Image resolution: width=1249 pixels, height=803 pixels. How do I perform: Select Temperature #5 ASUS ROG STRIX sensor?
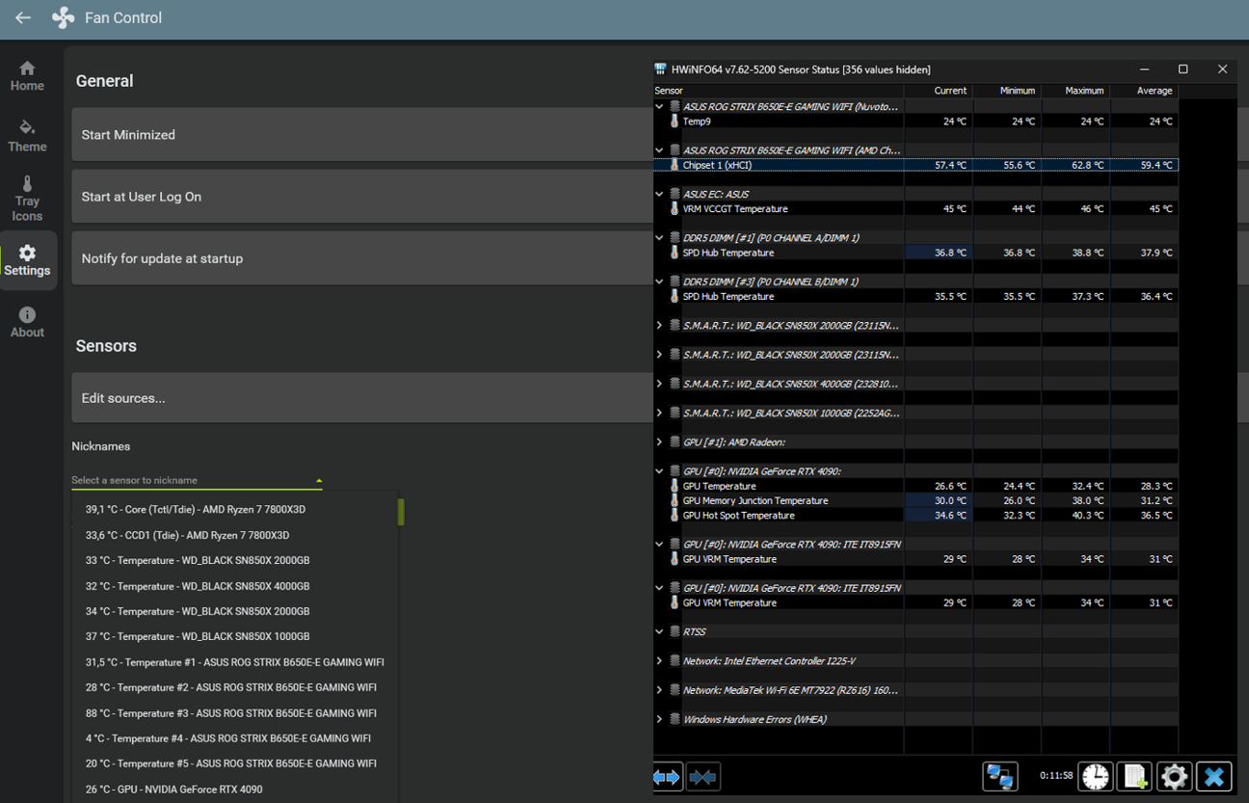[235, 763]
